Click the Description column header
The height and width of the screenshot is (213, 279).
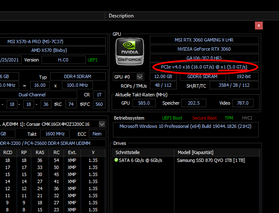(x=121, y=16)
